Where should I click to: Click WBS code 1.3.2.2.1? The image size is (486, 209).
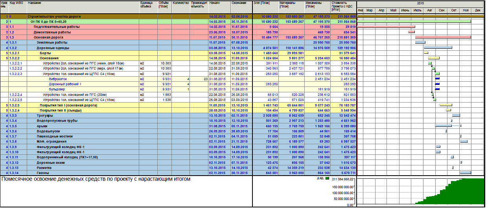click(x=16, y=63)
